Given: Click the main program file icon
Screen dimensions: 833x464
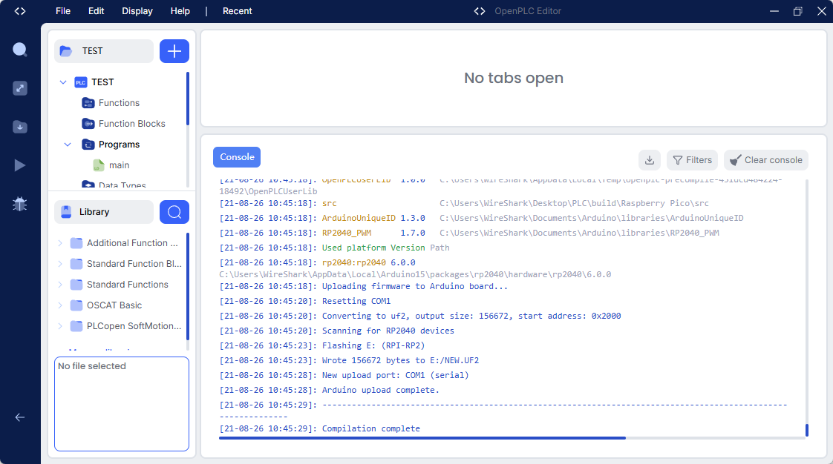Looking at the screenshot, I should tap(98, 165).
